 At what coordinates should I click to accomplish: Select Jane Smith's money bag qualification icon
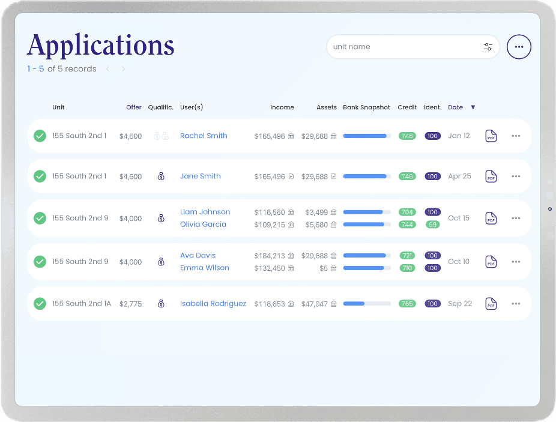coord(161,176)
